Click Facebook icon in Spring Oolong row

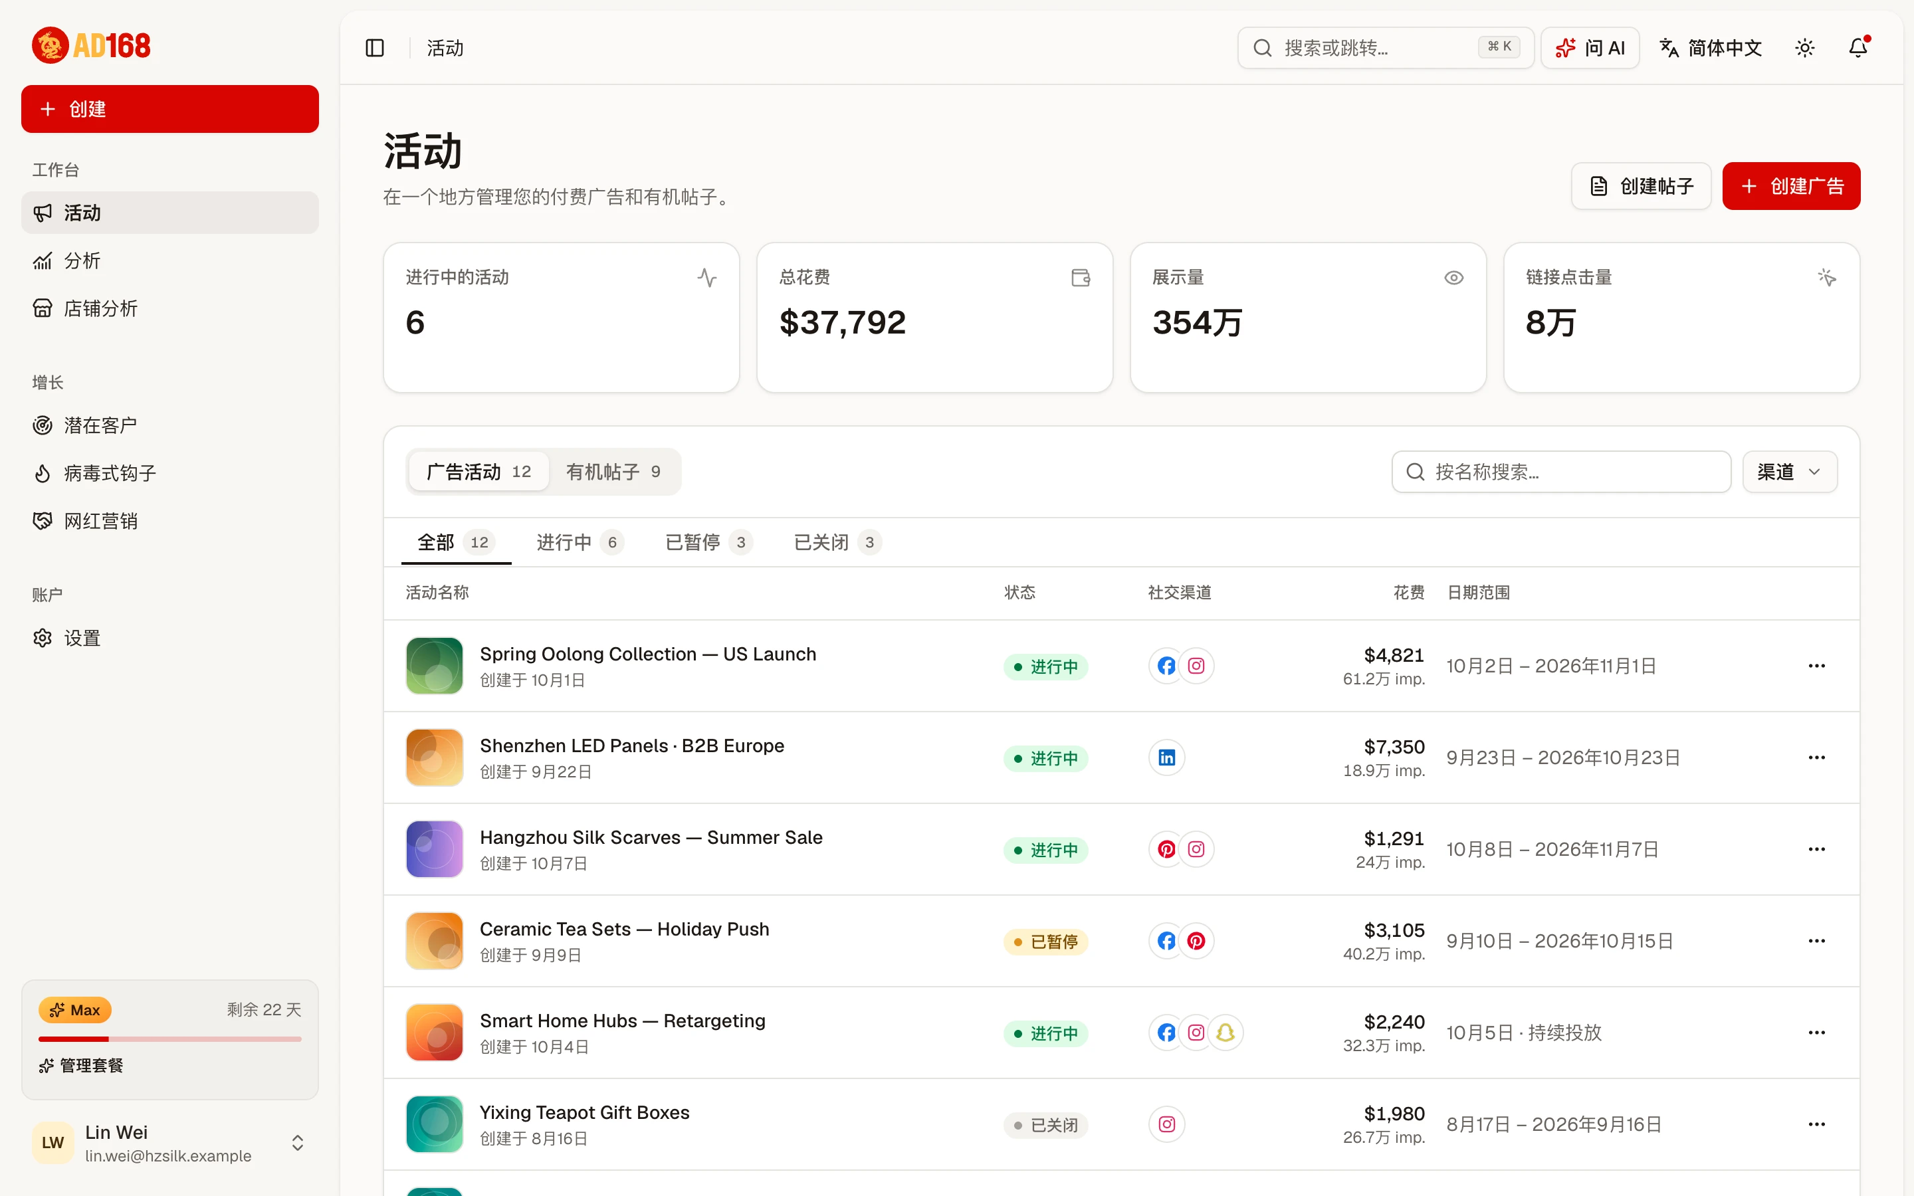1166,666
